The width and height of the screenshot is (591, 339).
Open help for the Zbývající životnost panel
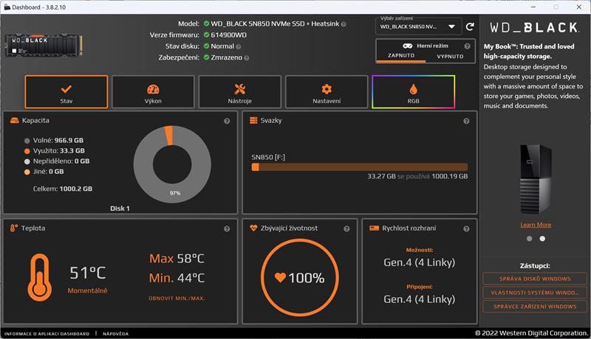[x=346, y=228]
